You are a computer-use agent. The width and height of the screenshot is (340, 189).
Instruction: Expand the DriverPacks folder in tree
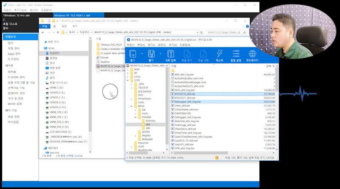[x=131, y=99]
